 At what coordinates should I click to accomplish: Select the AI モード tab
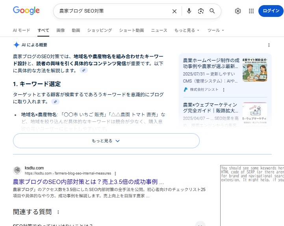tap(21, 30)
